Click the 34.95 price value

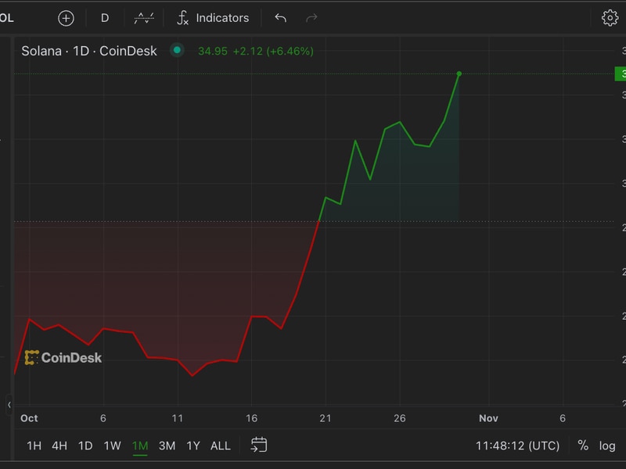pyautogui.click(x=213, y=52)
